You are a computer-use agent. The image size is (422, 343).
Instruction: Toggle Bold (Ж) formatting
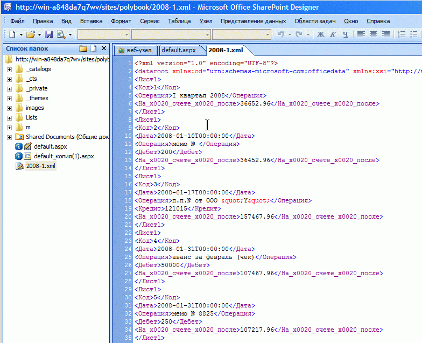click(x=321, y=34)
